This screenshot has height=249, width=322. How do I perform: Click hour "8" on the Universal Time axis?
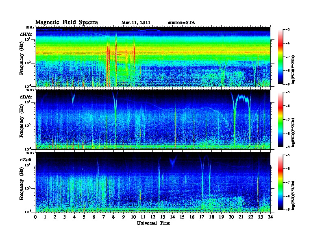(113, 217)
